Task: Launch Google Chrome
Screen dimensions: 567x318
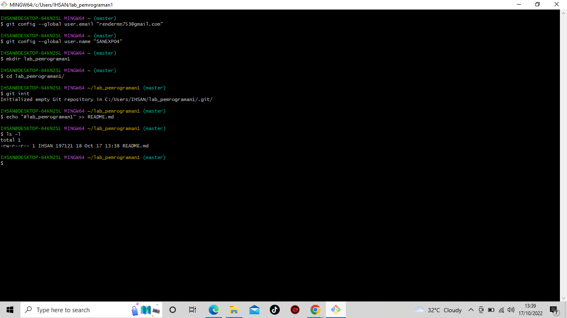Action: [x=315, y=310]
